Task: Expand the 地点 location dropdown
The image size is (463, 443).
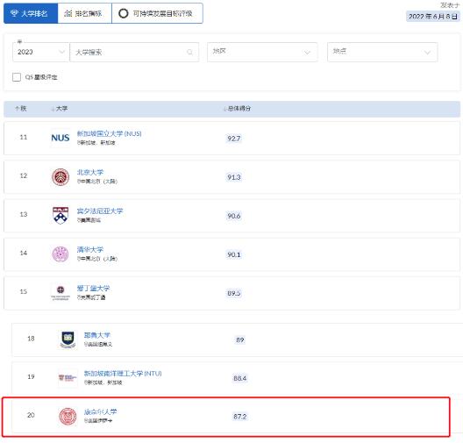Action: pos(382,53)
